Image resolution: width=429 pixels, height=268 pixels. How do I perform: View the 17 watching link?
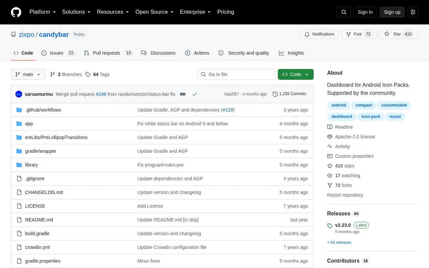click(344, 176)
